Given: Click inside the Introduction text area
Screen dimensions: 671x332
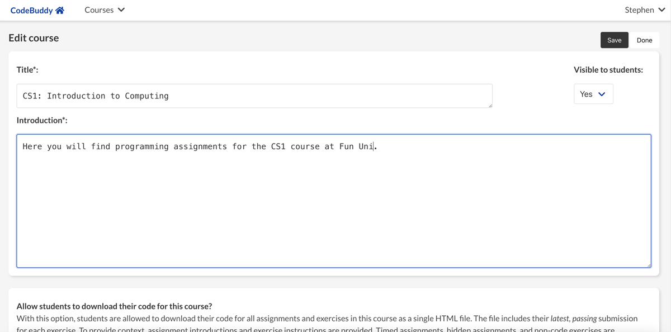Looking at the screenshot, I should 333,201.
